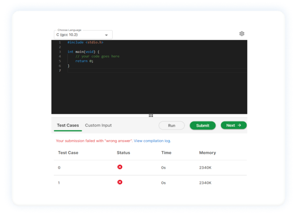This screenshot has width=297, height=214.
Task: Click the editor resize grip handle
Action: click(x=151, y=116)
